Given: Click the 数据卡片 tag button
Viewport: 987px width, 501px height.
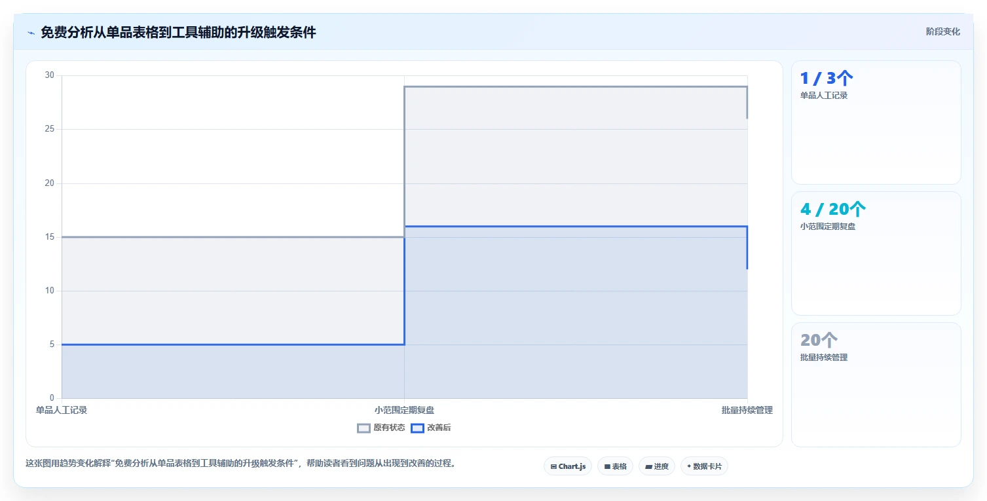Looking at the screenshot, I should (704, 466).
